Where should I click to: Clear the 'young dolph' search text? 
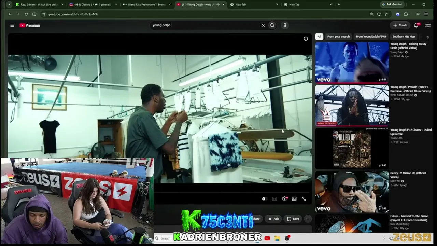point(263,25)
